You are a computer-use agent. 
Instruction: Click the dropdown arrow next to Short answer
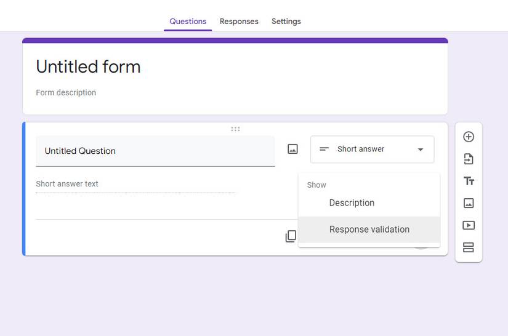click(x=421, y=150)
